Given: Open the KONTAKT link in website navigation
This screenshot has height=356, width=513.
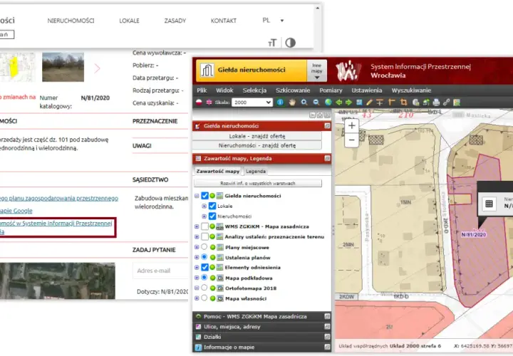Looking at the screenshot, I should (224, 21).
